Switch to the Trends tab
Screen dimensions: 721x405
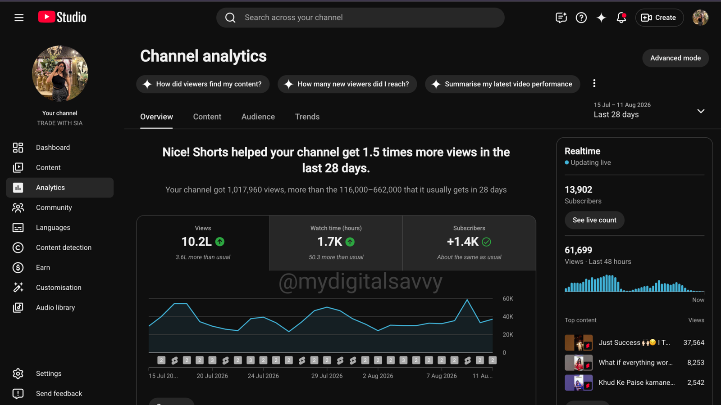[x=307, y=117]
